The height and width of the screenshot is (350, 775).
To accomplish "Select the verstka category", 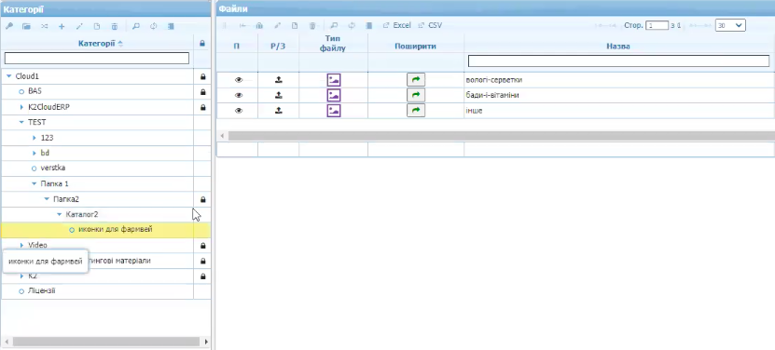I will pyautogui.click(x=53, y=168).
